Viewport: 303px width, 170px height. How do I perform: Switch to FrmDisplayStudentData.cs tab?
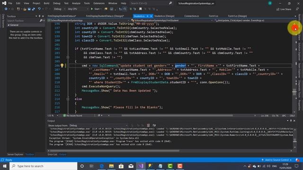[62, 16]
